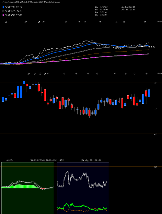This screenshot has width=162, height=214.
Task: Select the 'DOW PT: 67.06' legend label
Action: 13,15
